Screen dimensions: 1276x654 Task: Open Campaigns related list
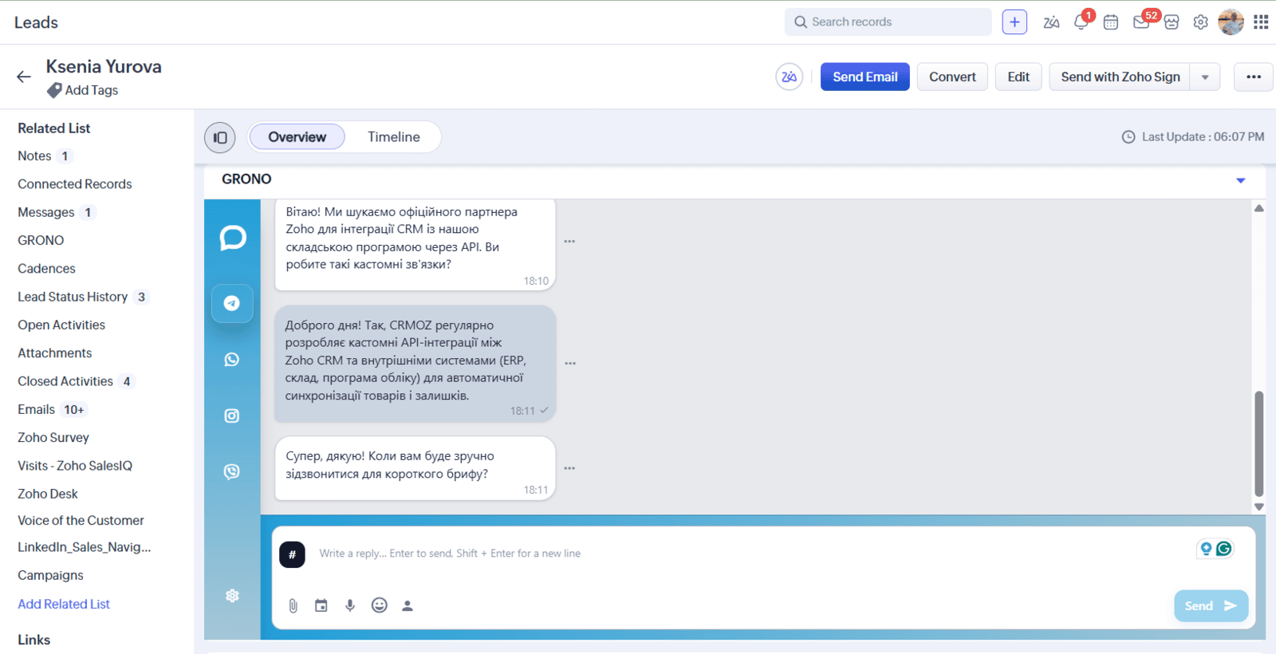click(x=50, y=575)
